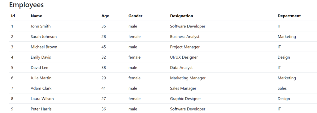This screenshot has width=317, height=113.
Task: Select the name Peter Harris
Action: (x=41, y=109)
